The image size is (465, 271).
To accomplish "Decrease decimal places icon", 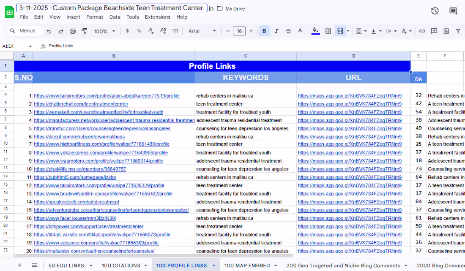I will tap(151, 31).
